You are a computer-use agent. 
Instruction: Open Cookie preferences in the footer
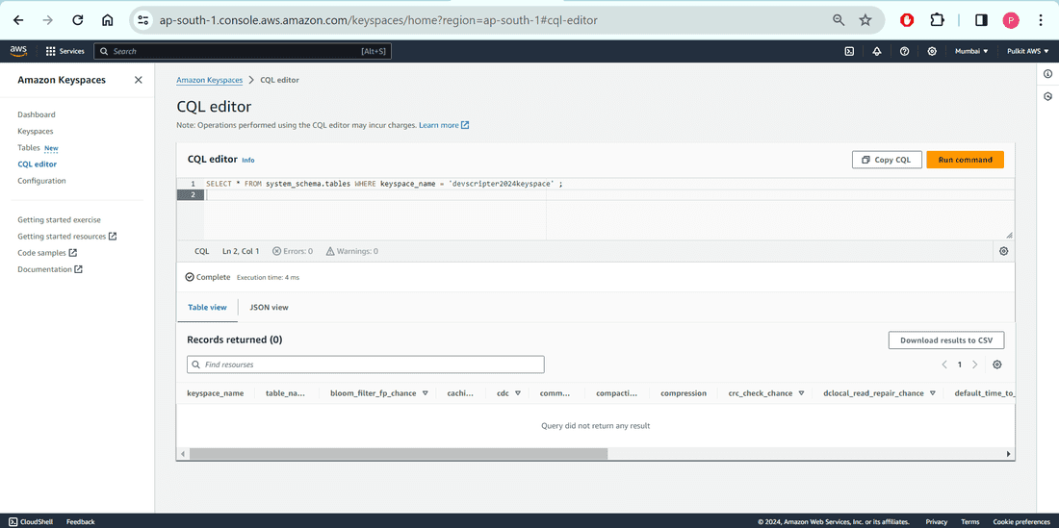[x=1021, y=522]
